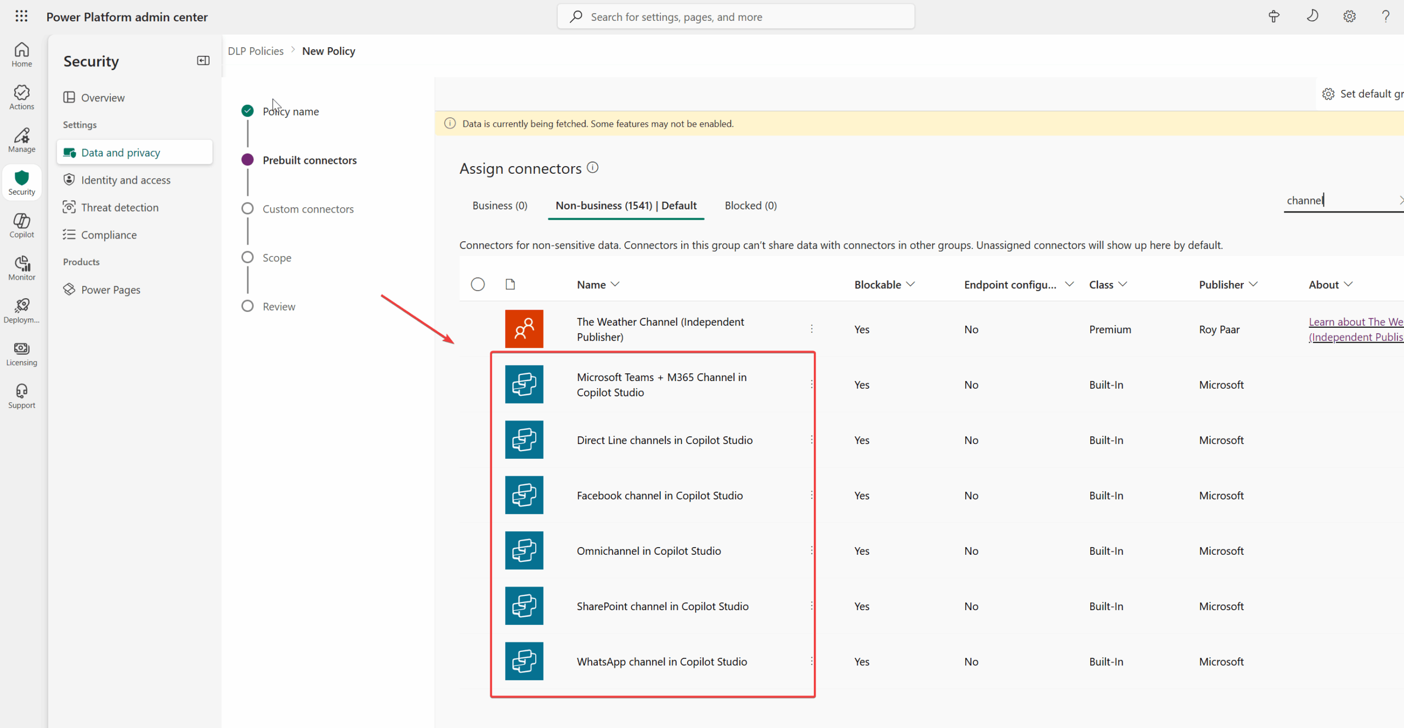Viewport: 1404px width, 728px height.
Task: Click the Set default group gear icon
Action: click(x=1328, y=94)
